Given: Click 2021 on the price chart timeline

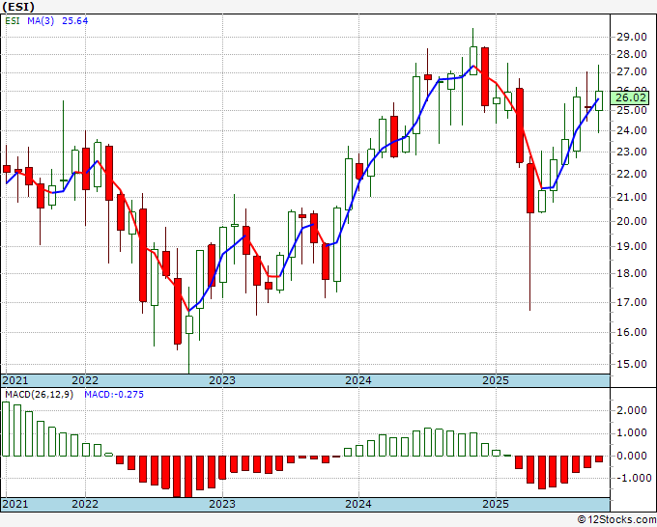Looking at the screenshot, I should coord(15,380).
